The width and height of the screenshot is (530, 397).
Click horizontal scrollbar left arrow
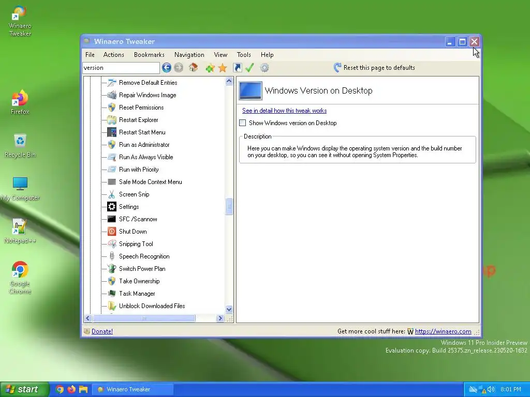coord(88,318)
